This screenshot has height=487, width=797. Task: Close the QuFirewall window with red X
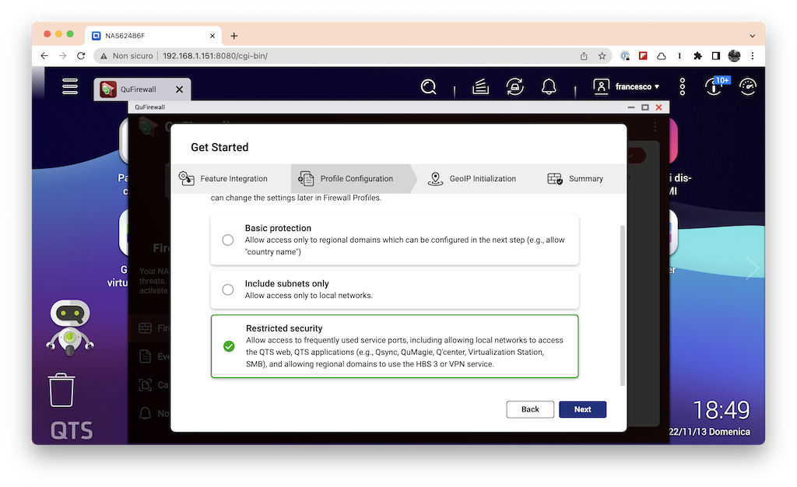tap(658, 107)
